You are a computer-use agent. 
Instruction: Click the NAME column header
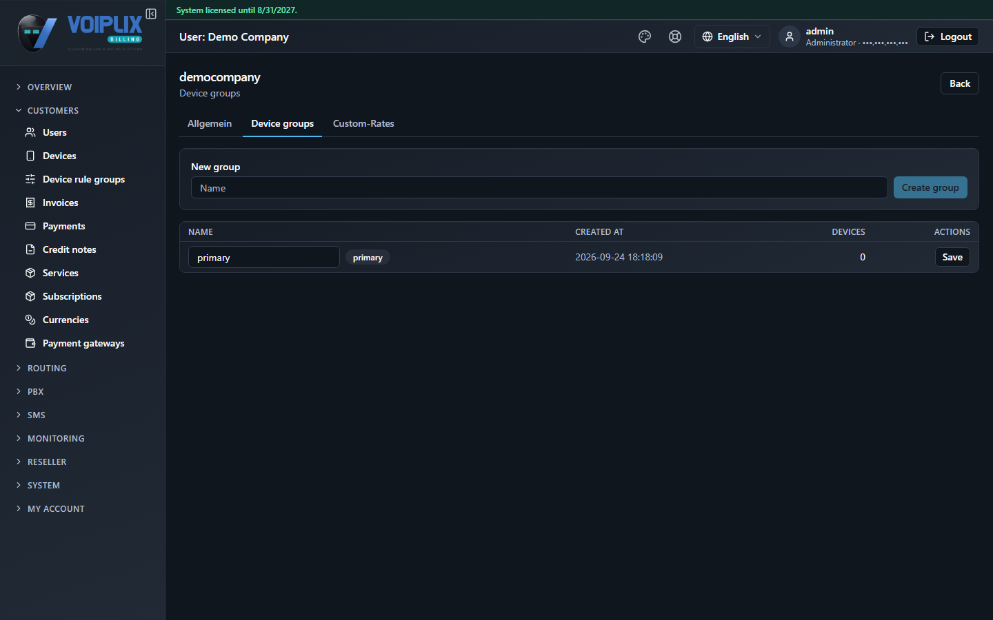201,232
